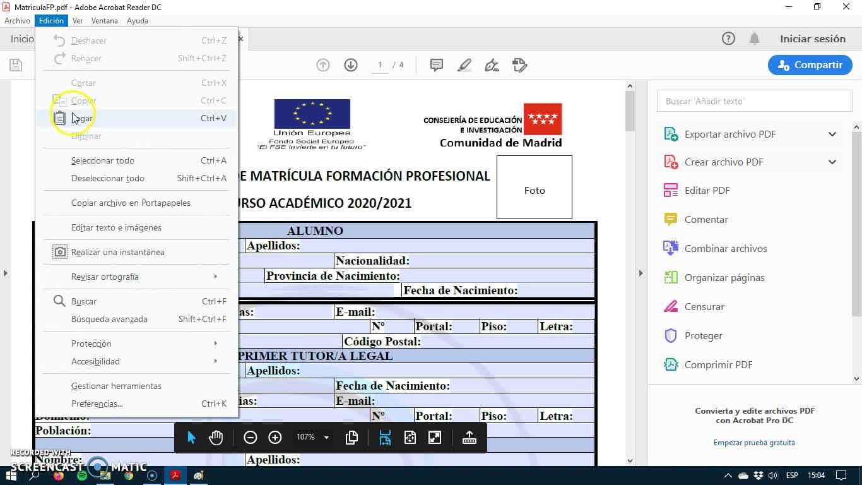Zoom out with the minus button

tap(251, 438)
